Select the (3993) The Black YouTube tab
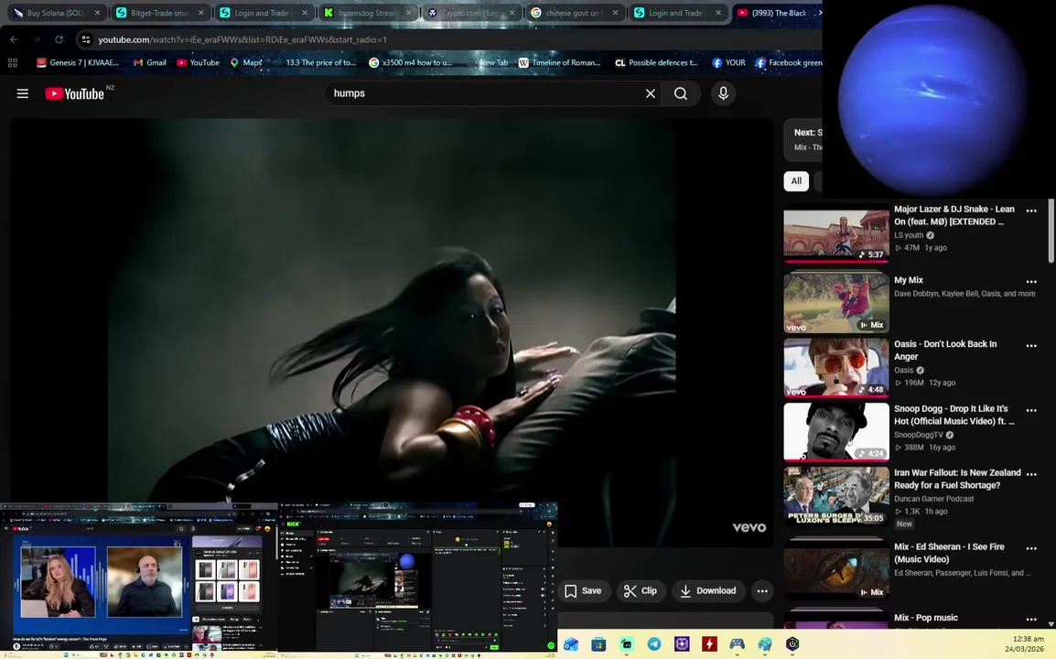The height and width of the screenshot is (659, 1056). point(777,13)
